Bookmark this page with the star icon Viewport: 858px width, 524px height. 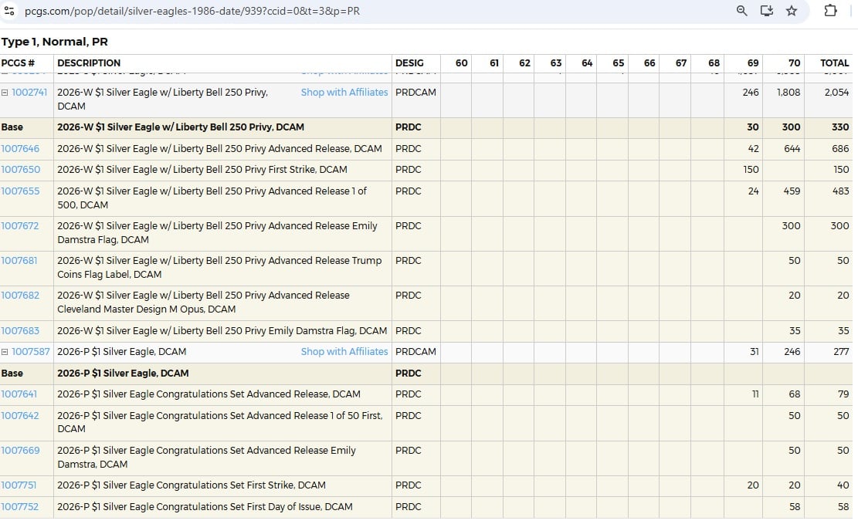[792, 10]
